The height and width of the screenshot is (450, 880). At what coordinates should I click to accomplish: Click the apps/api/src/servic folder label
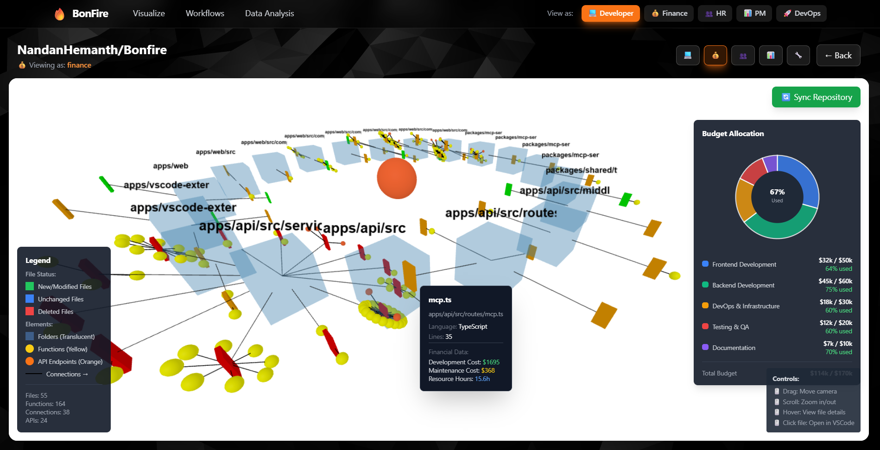click(x=260, y=226)
